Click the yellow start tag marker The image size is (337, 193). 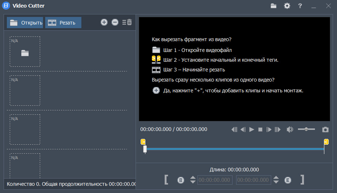point(143,142)
